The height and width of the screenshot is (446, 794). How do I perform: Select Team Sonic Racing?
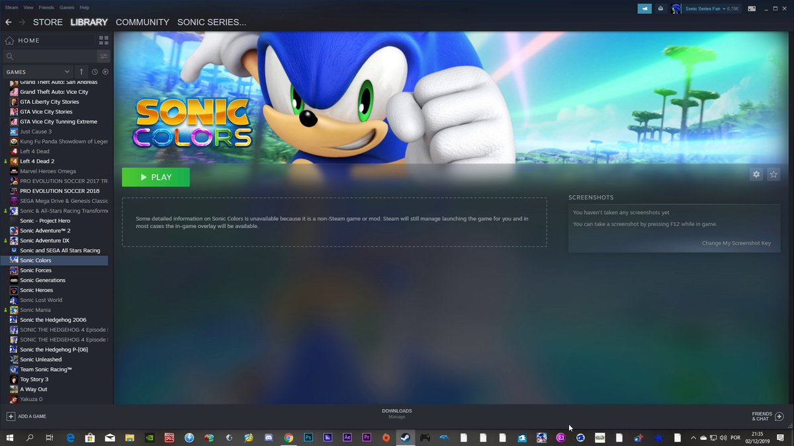coord(46,369)
